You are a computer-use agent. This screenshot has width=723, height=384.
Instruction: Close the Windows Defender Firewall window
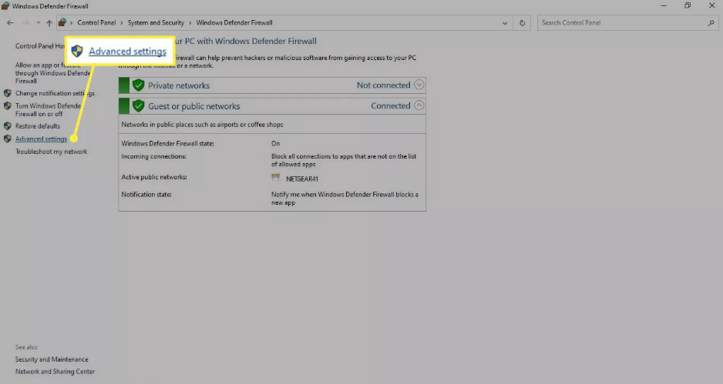[x=711, y=5]
